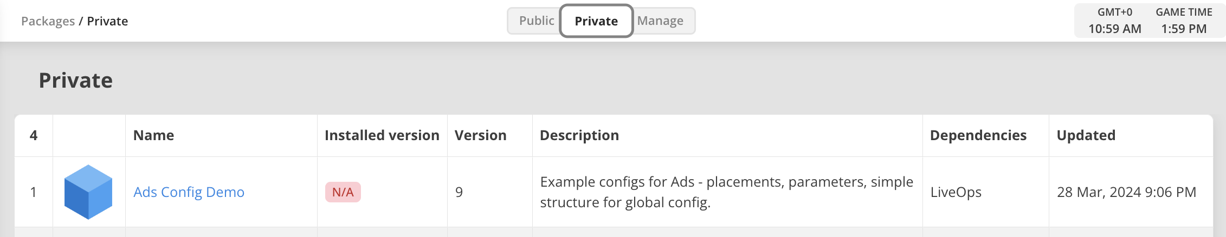Open the Manage tab
Screen dimensions: 1226x237
[x=660, y=21]
